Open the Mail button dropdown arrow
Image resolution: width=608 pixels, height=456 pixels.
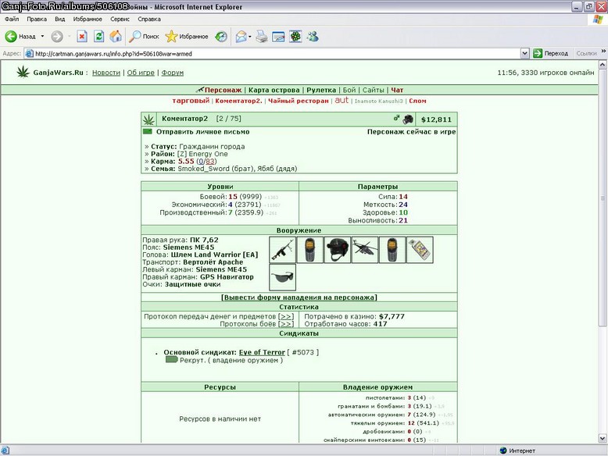pyautogui.click(x=250, y=37)
